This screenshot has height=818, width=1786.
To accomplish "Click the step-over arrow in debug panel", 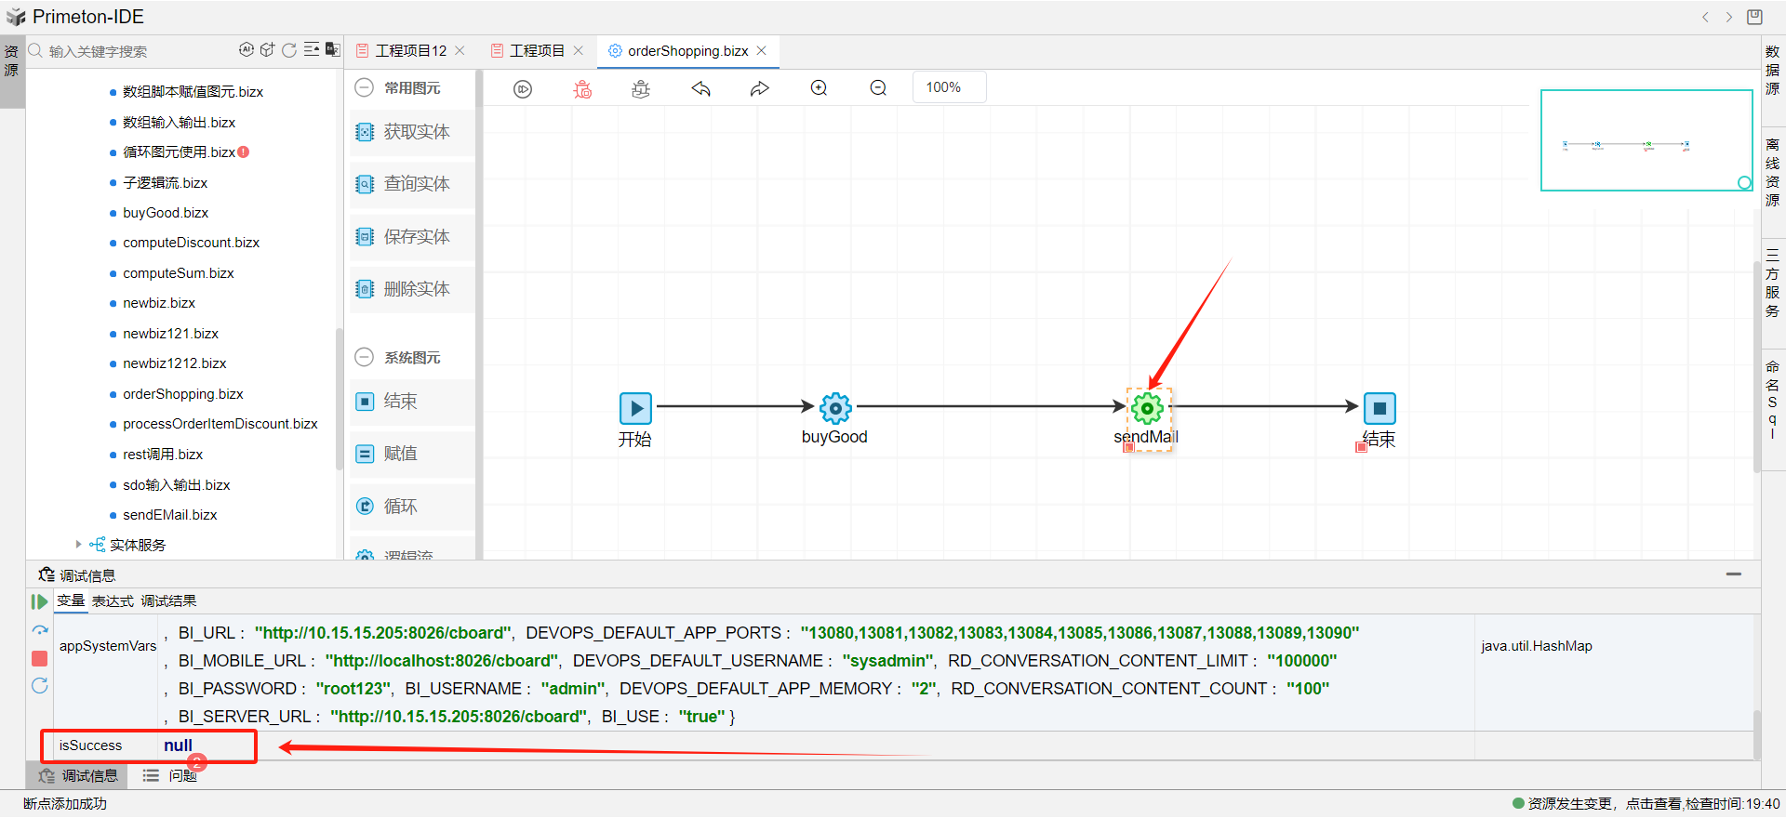I will point(39,630).
